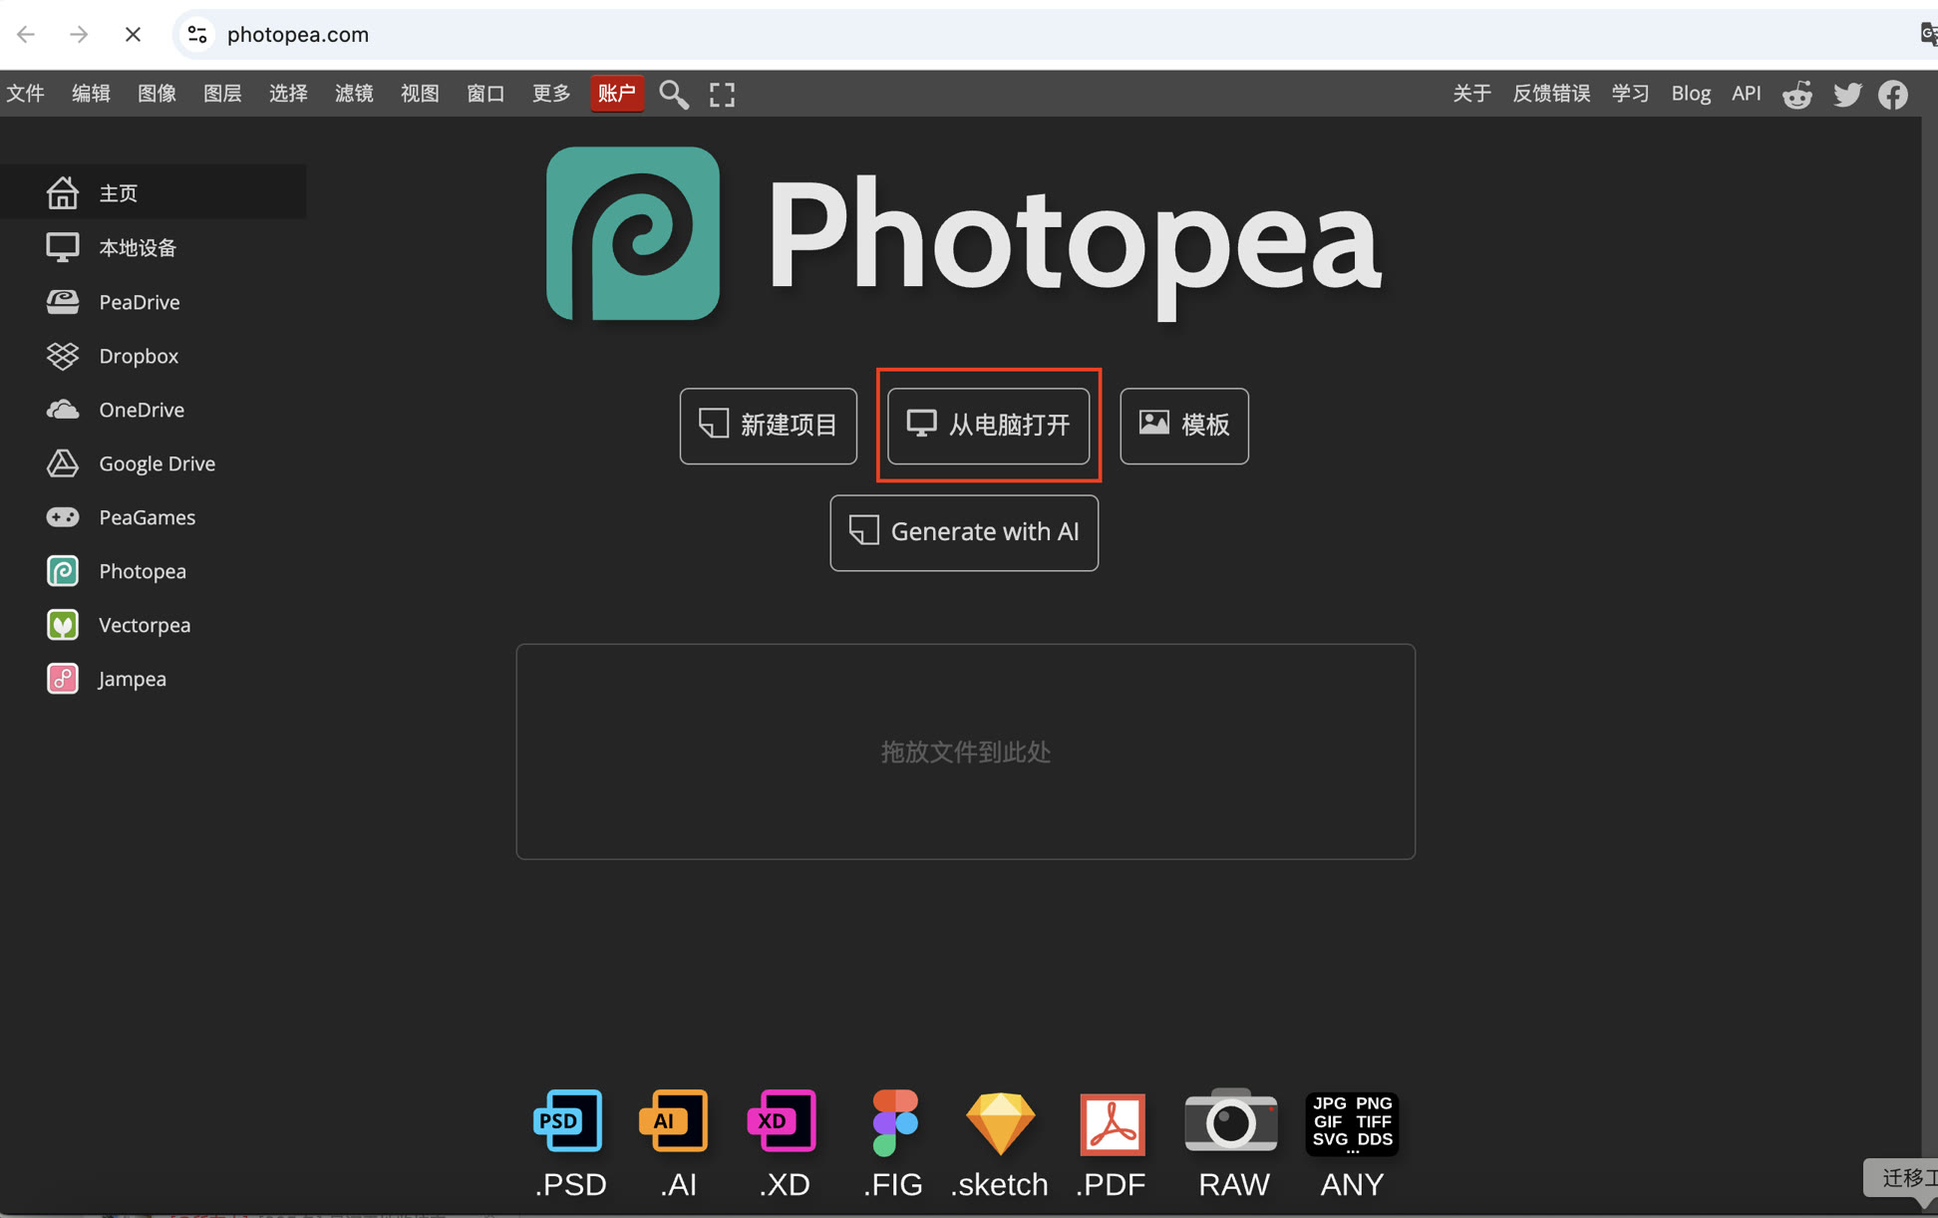Open PeaGames from sidebar

pos(147,517)
